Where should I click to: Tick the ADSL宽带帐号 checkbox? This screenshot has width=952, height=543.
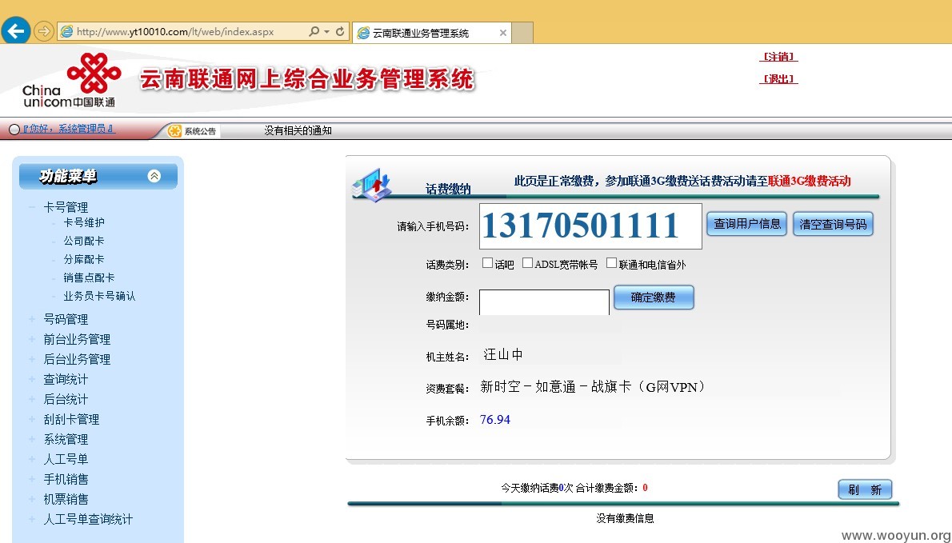point(528,262)
